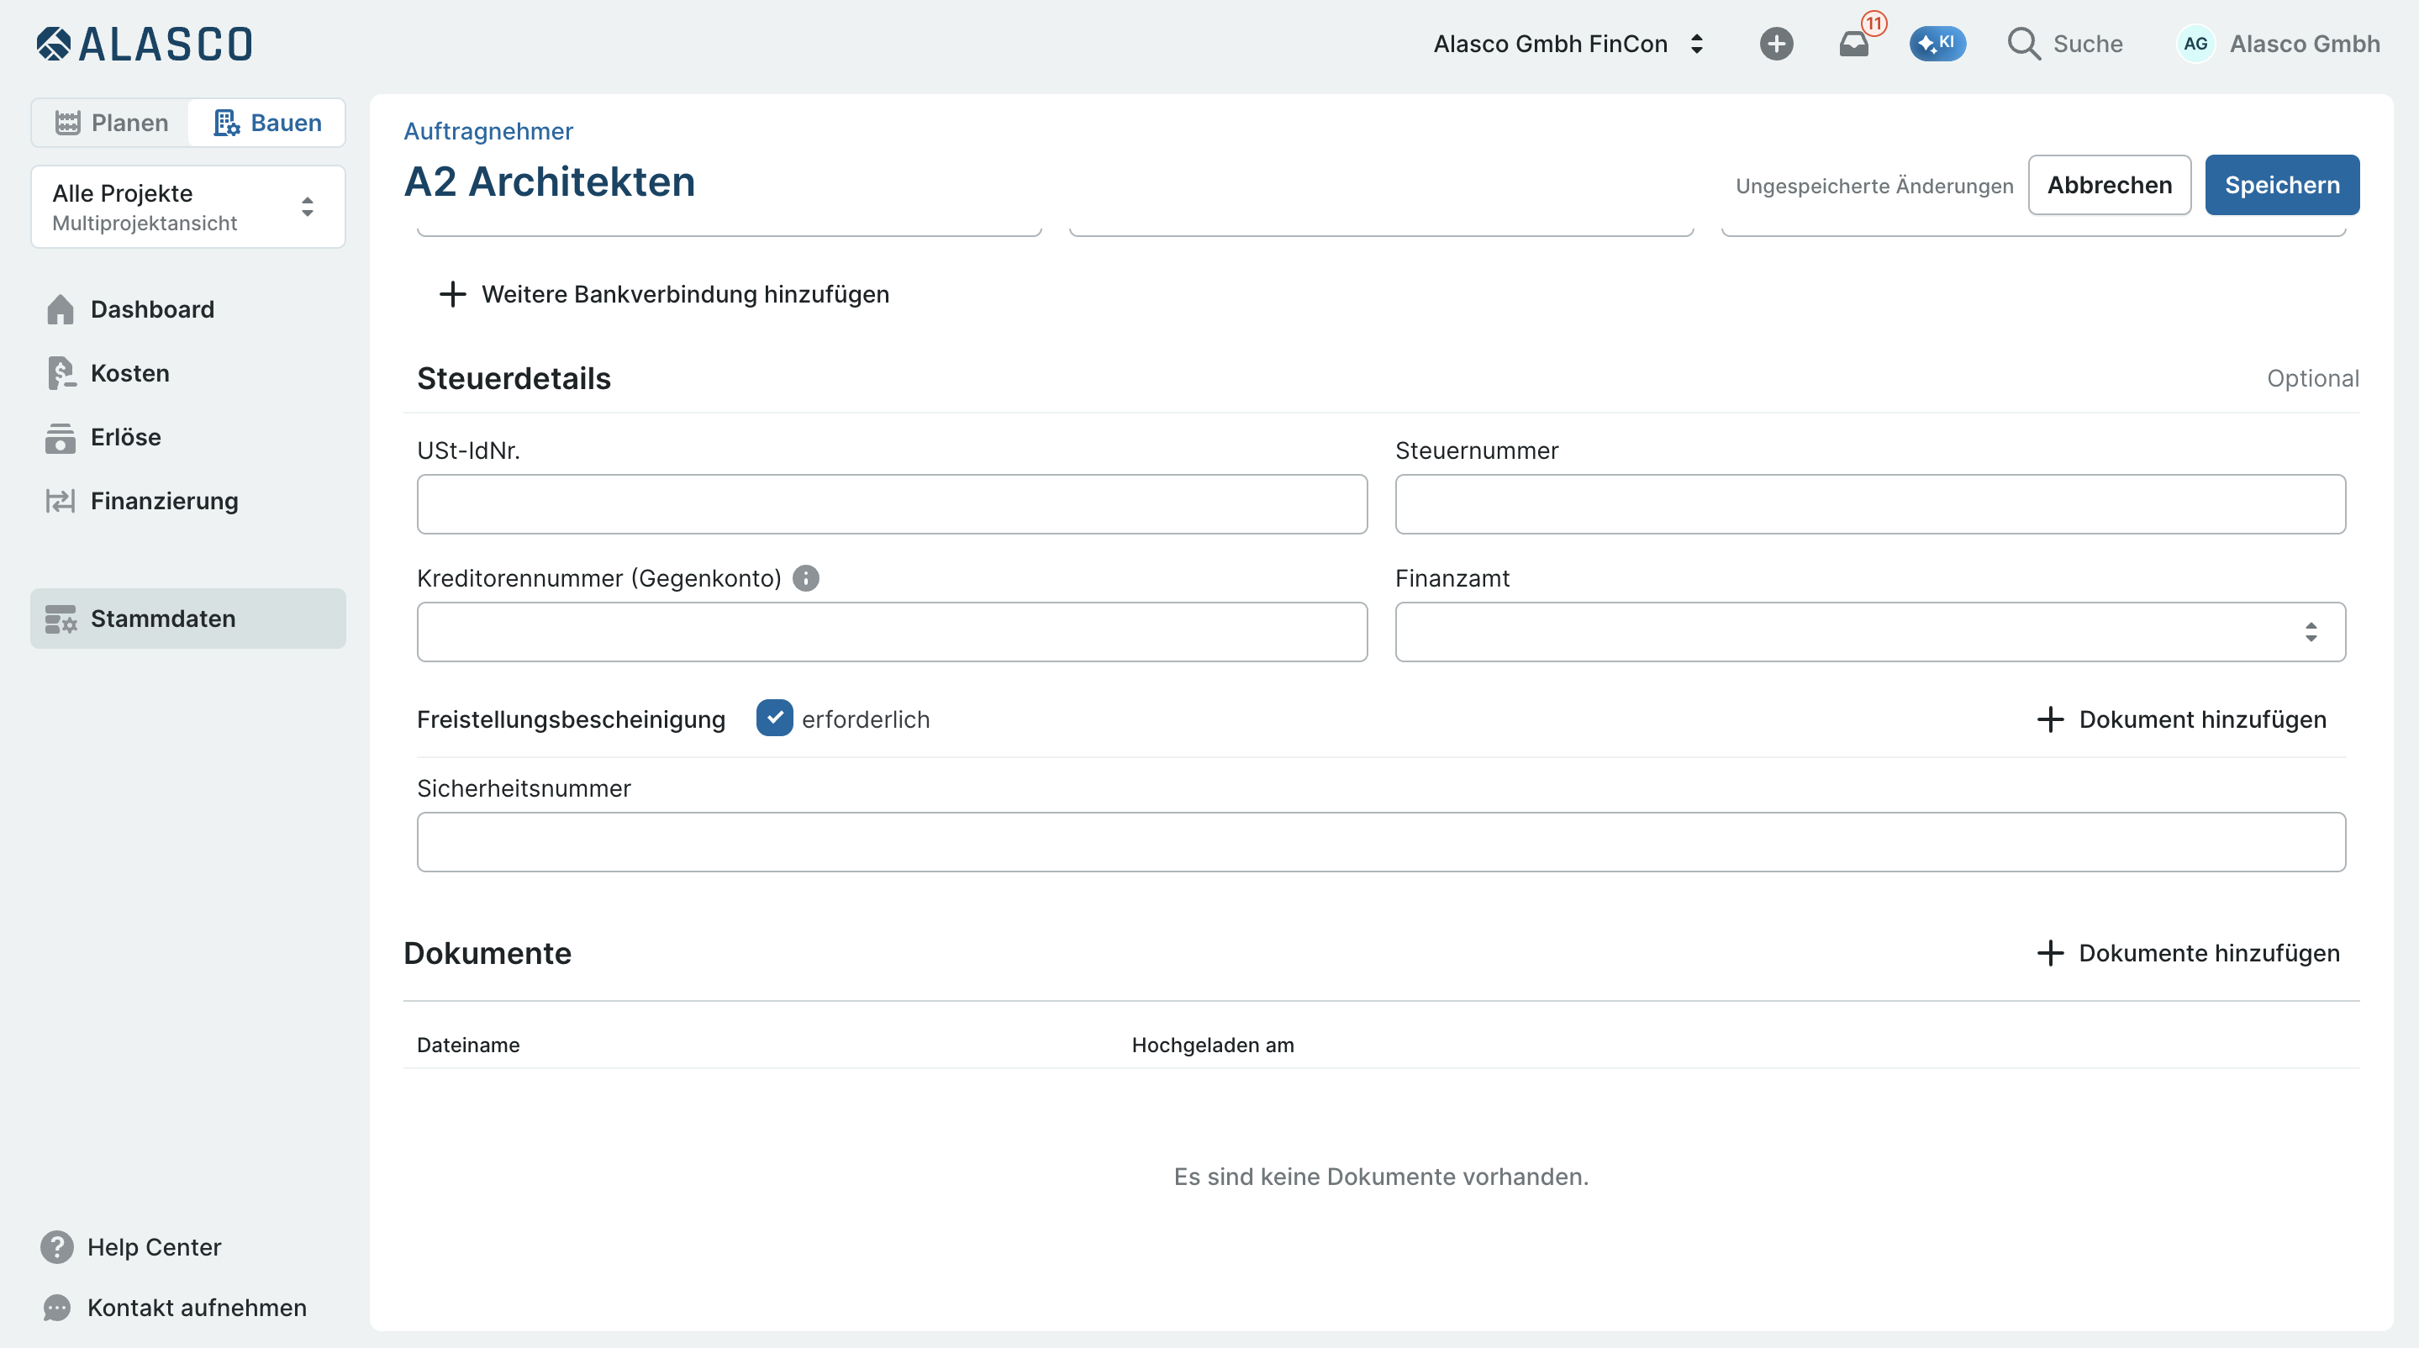Switch to the Planen tab
The image size is (2419, 1348).
pyautogui.click(x=111, y=123)
